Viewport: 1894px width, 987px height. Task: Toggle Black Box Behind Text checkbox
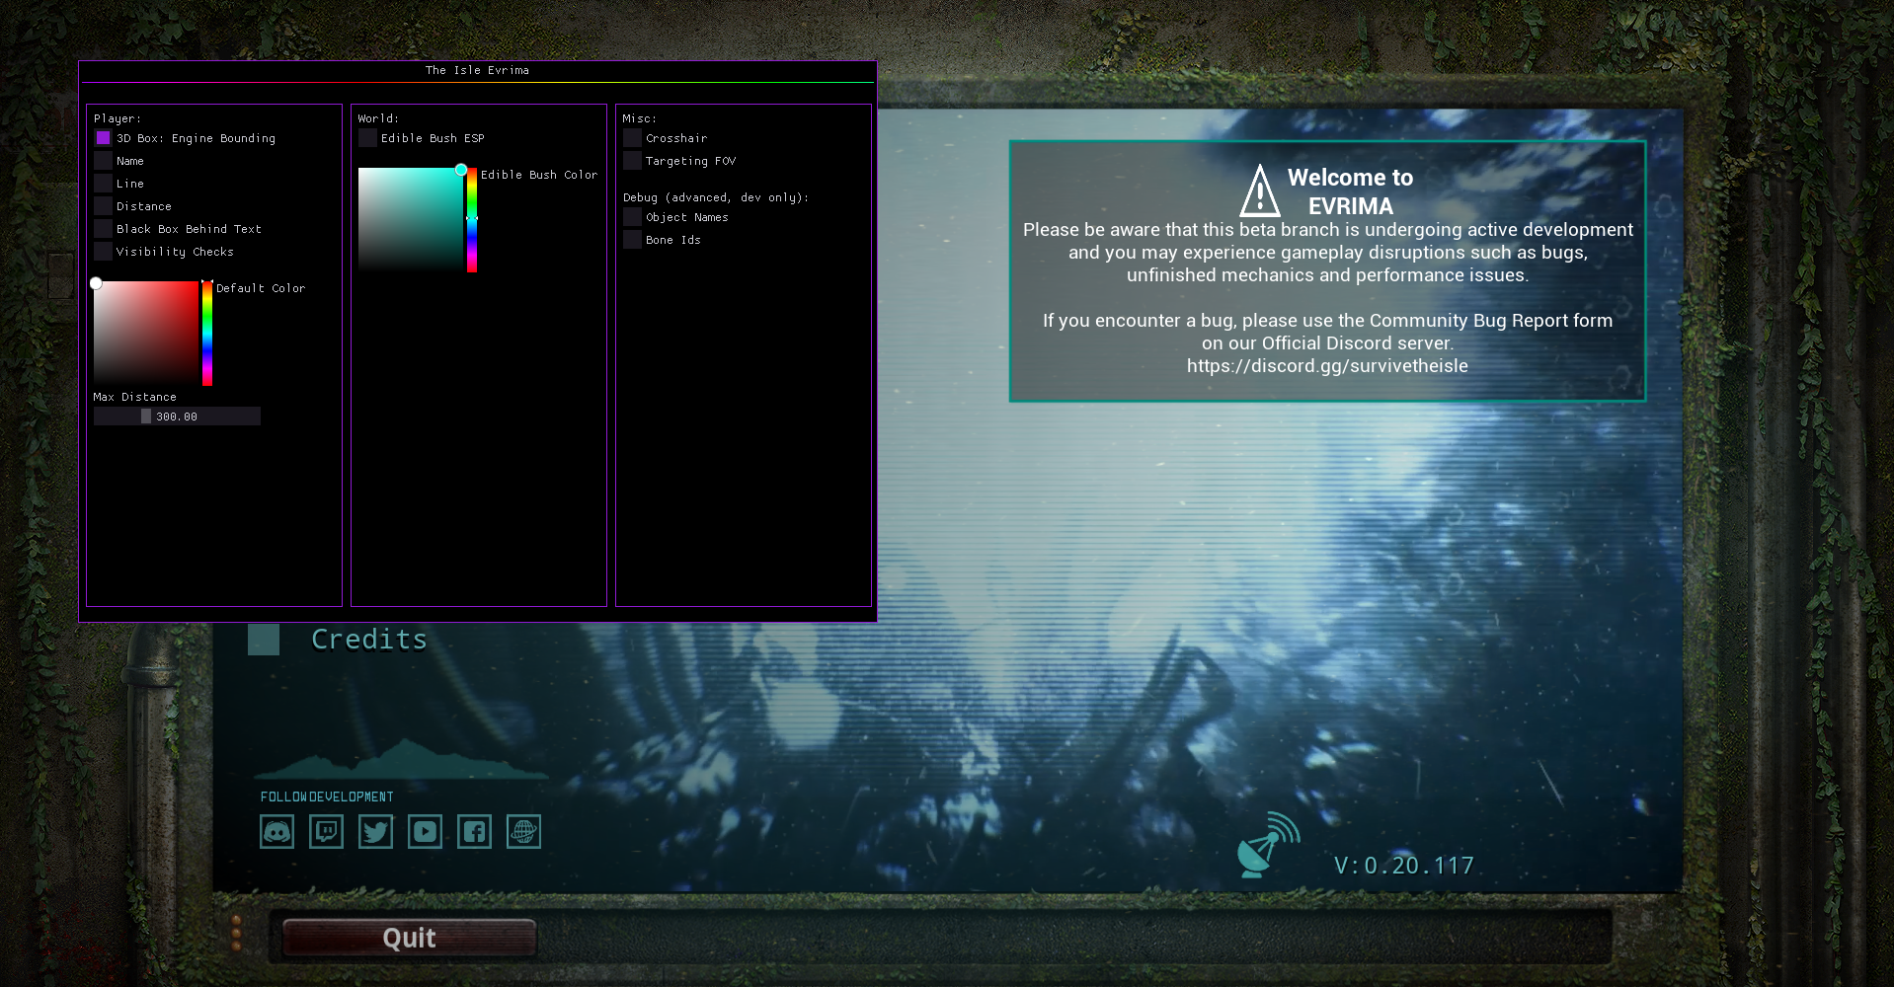point(103,229)
